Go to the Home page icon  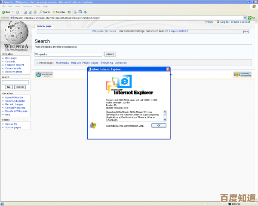pyautogui.click(x=34, y=12)
